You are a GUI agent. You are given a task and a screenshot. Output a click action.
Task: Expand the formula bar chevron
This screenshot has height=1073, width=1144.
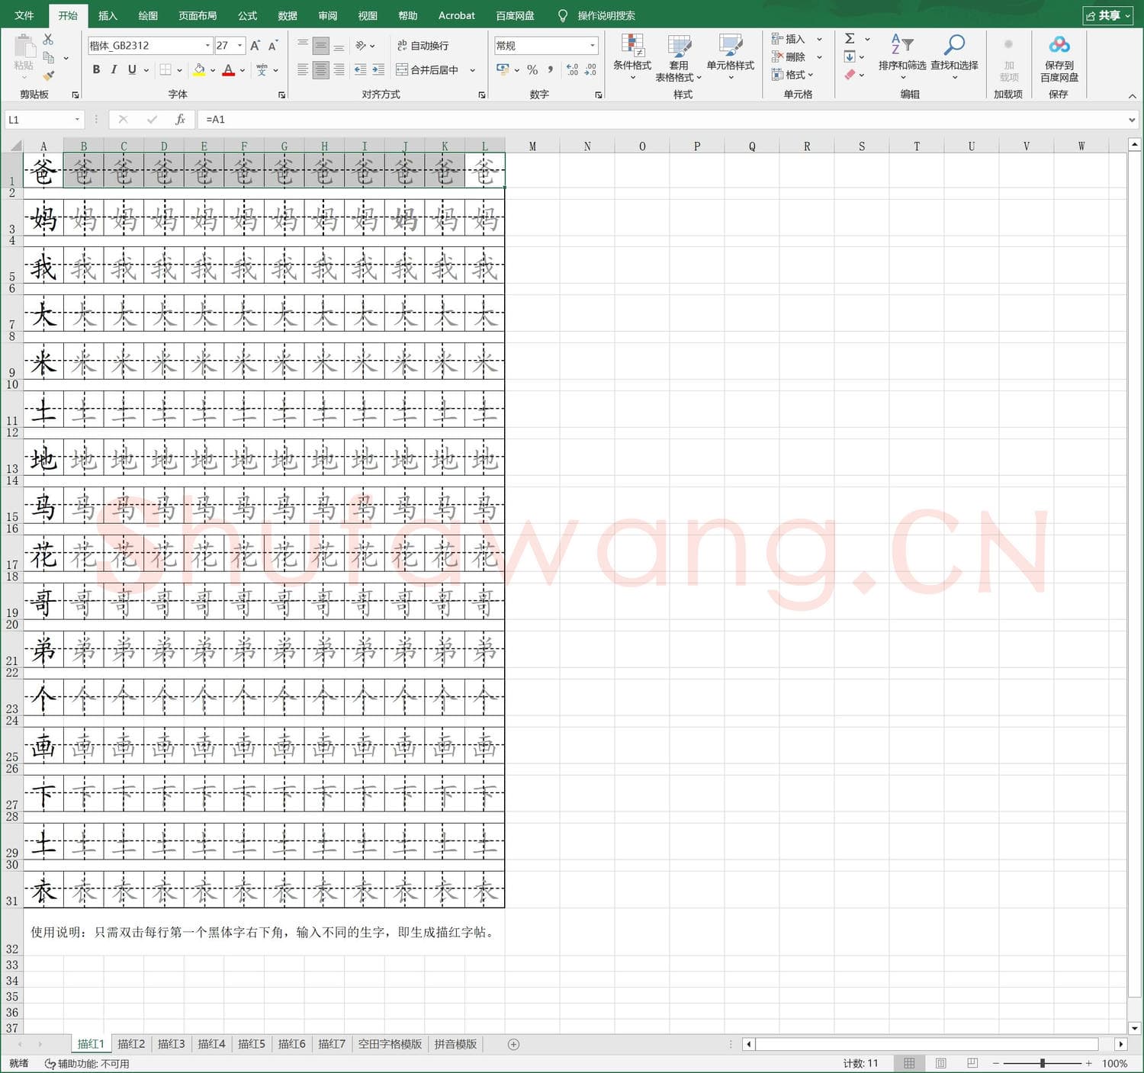point(1132,120)
